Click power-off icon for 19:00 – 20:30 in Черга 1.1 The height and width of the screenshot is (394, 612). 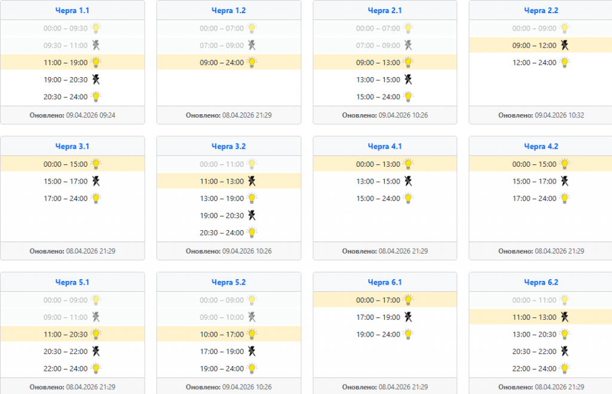(x=96, y=80)
